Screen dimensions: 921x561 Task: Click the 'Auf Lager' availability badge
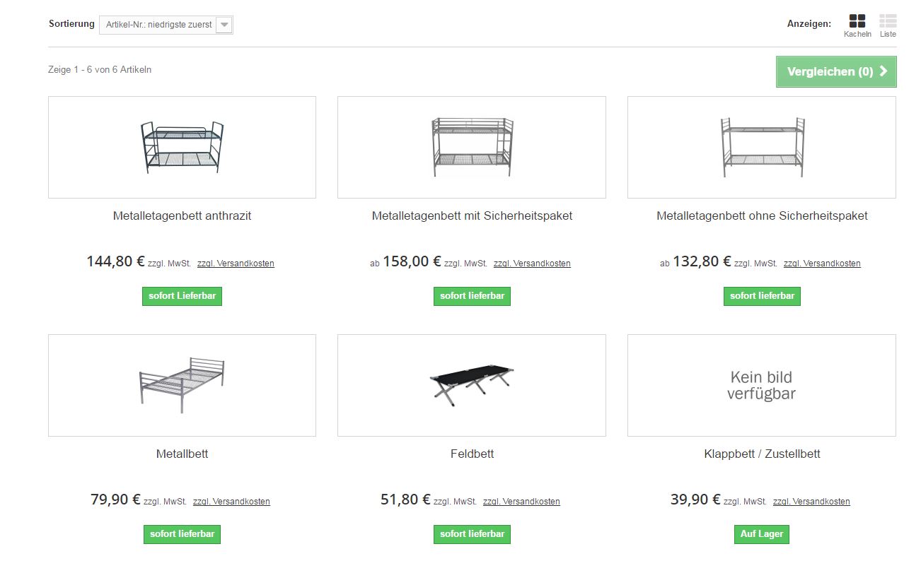click(762, 534)
